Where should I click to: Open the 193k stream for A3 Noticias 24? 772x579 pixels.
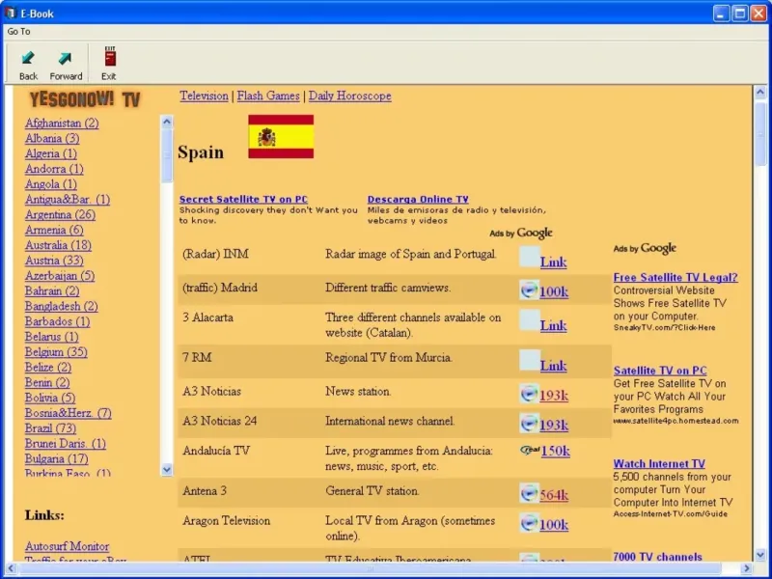click(554, 425)
